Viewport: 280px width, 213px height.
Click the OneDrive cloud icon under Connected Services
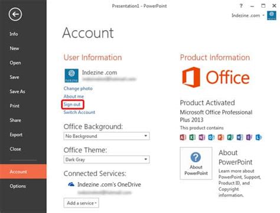coord(71,185)
